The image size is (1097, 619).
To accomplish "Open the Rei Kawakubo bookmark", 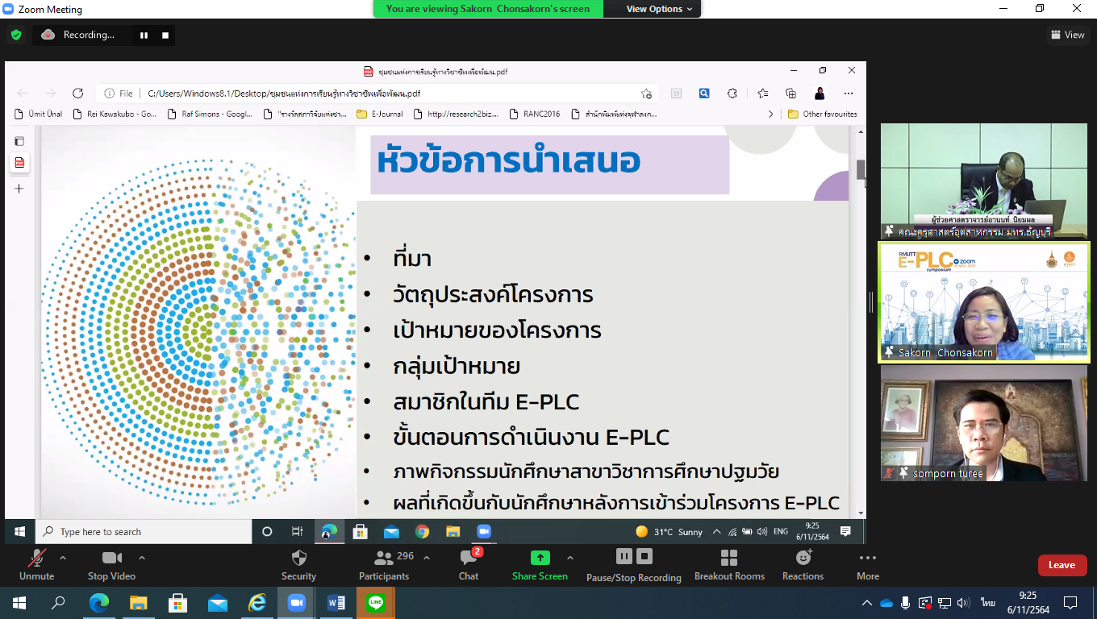I will tap(115, 114).
